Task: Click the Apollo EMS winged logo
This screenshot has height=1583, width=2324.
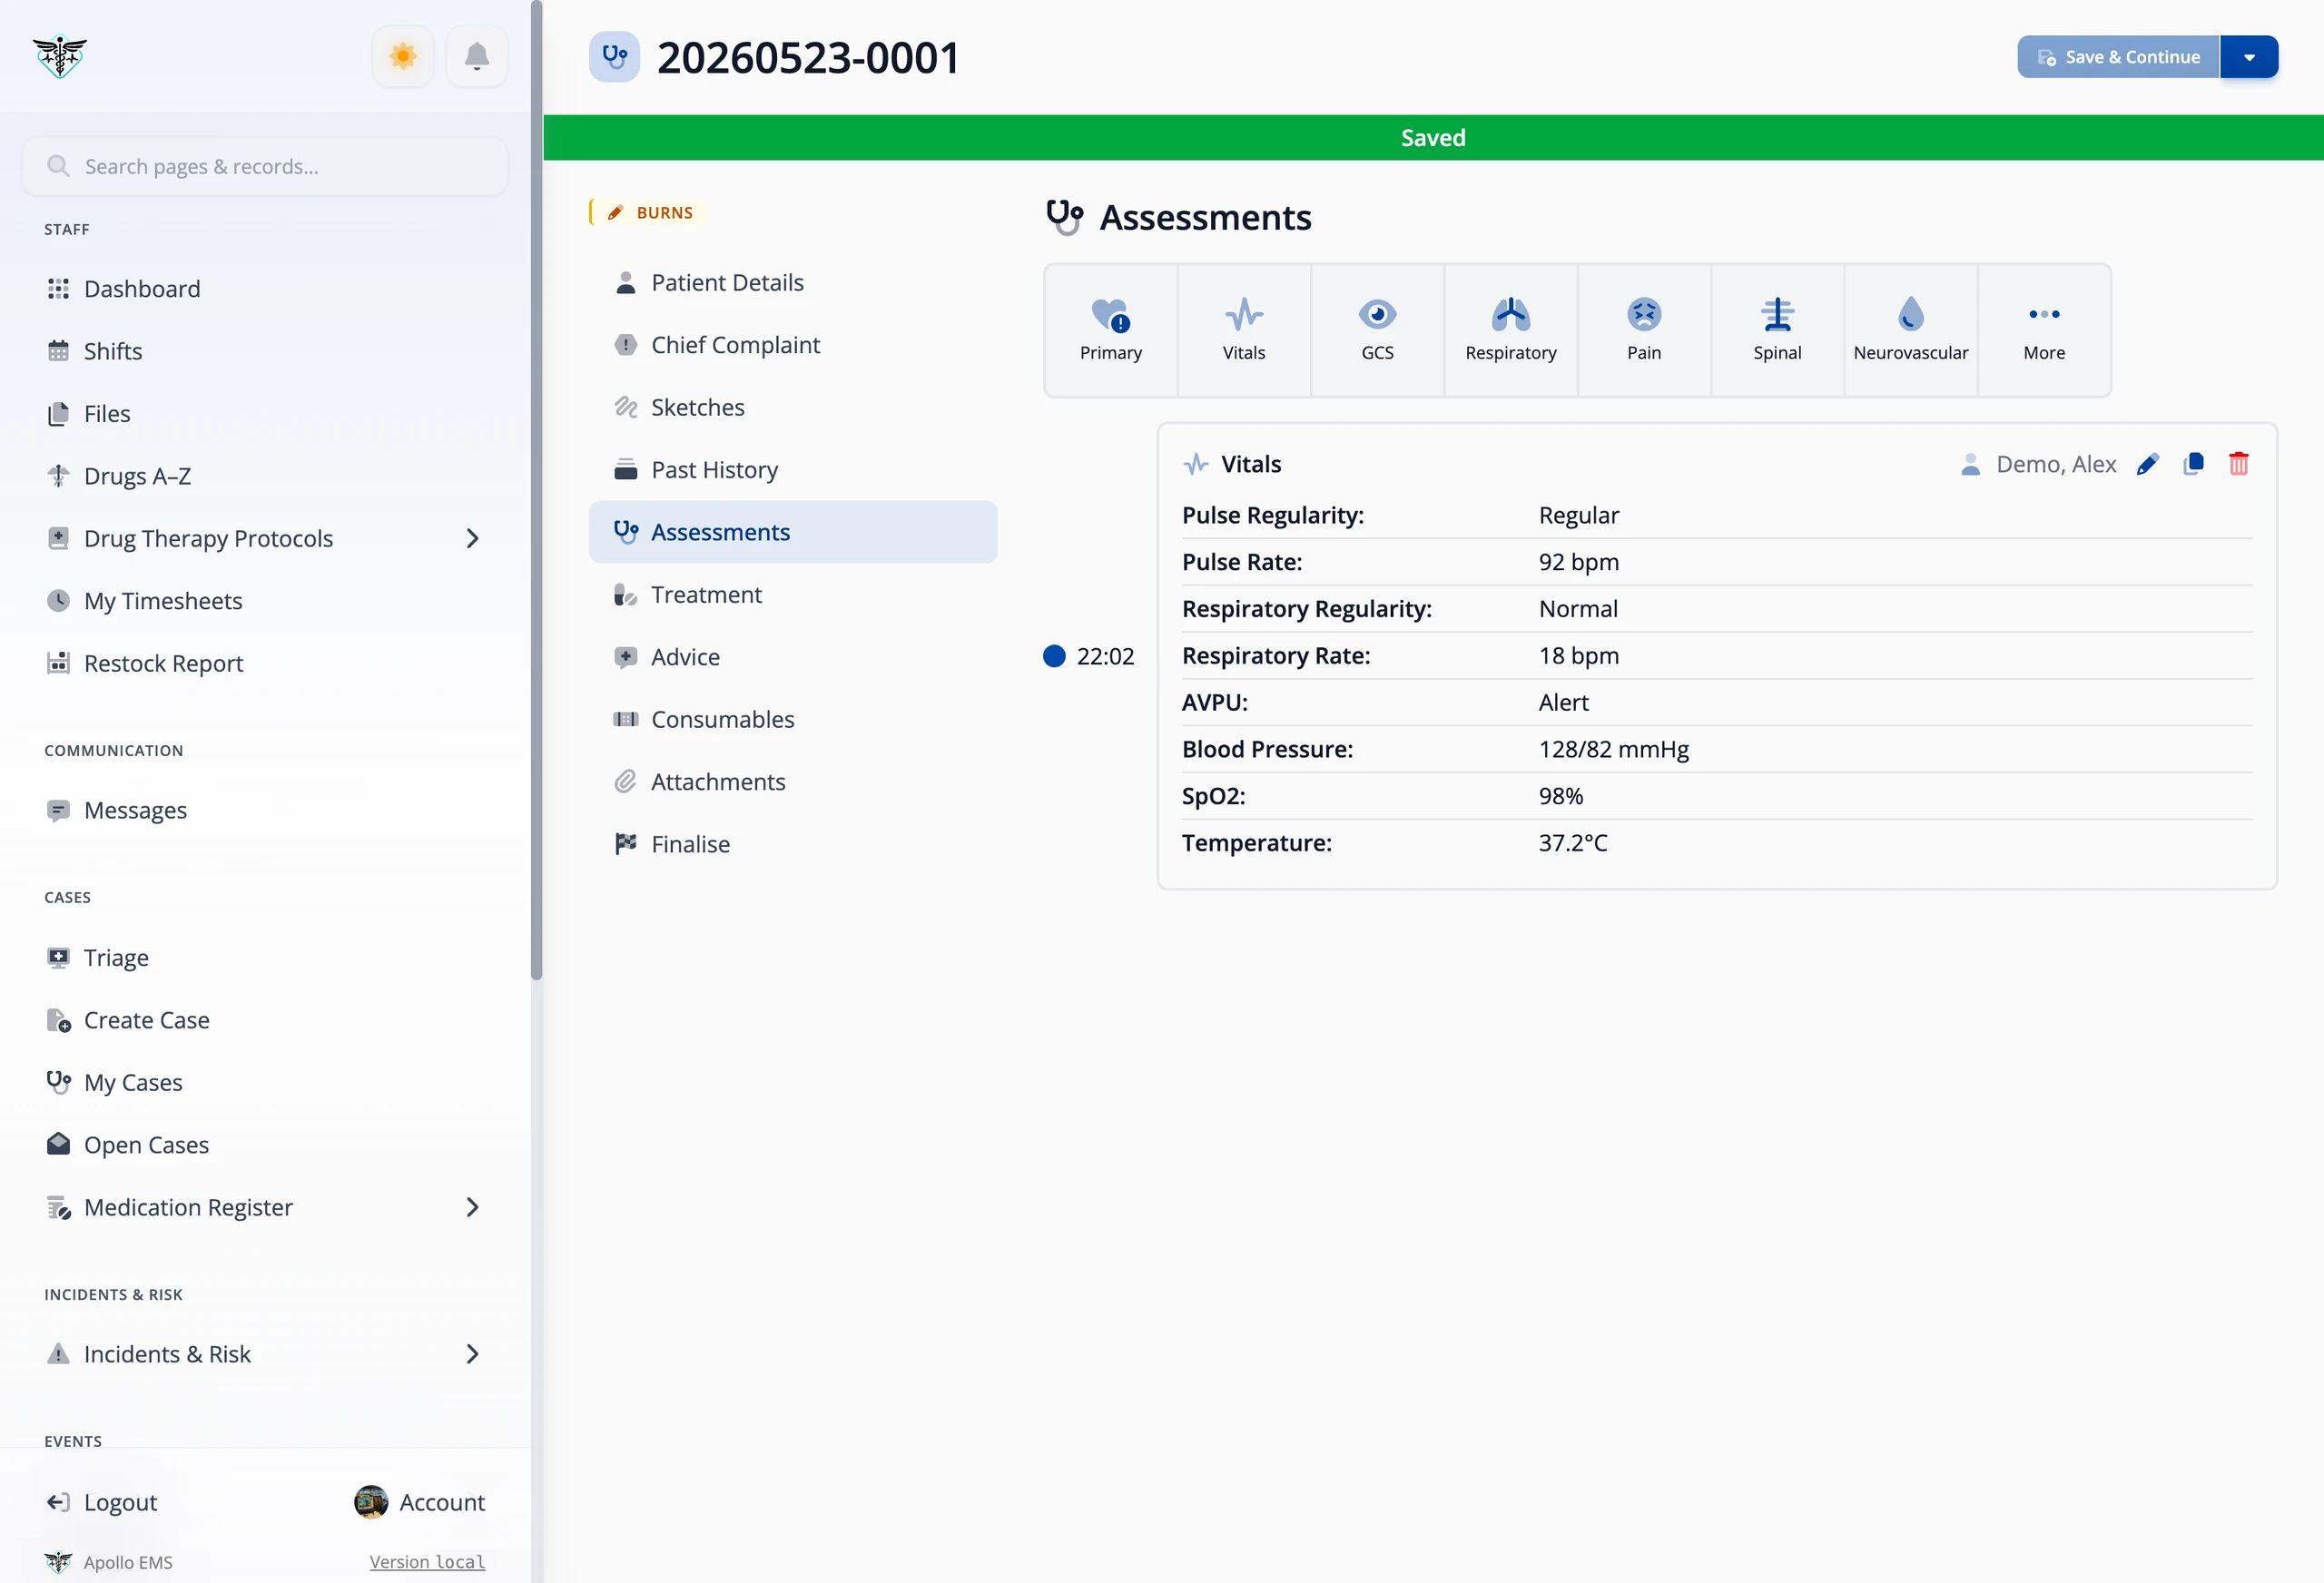Action: (60, 57)
